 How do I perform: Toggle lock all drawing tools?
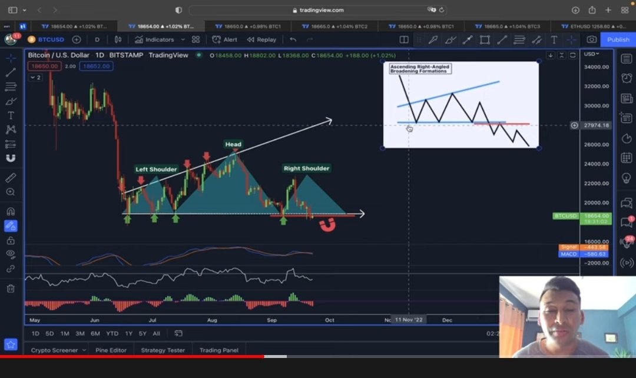pyautogui.click(x=11, y=240)
